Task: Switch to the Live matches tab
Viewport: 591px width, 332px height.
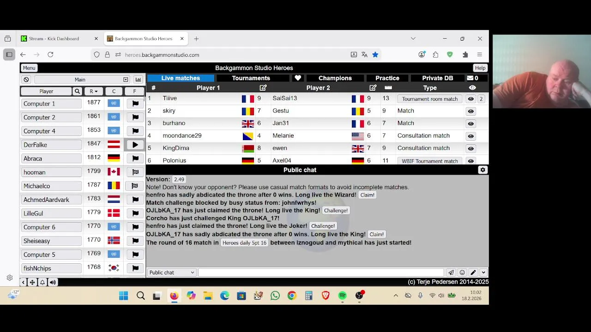Action: click(x=181, y=78)
